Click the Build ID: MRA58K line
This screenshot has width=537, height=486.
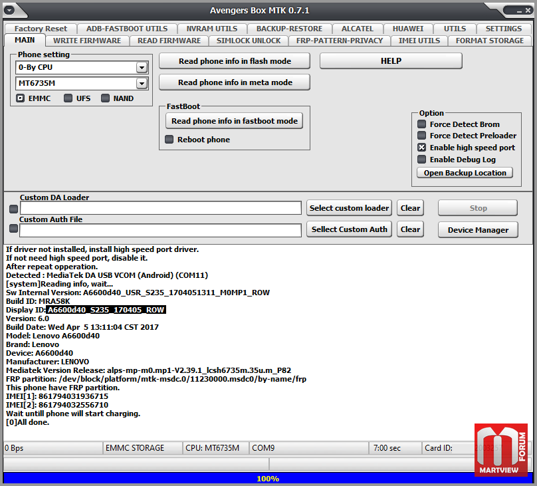(x=38, y=301)
